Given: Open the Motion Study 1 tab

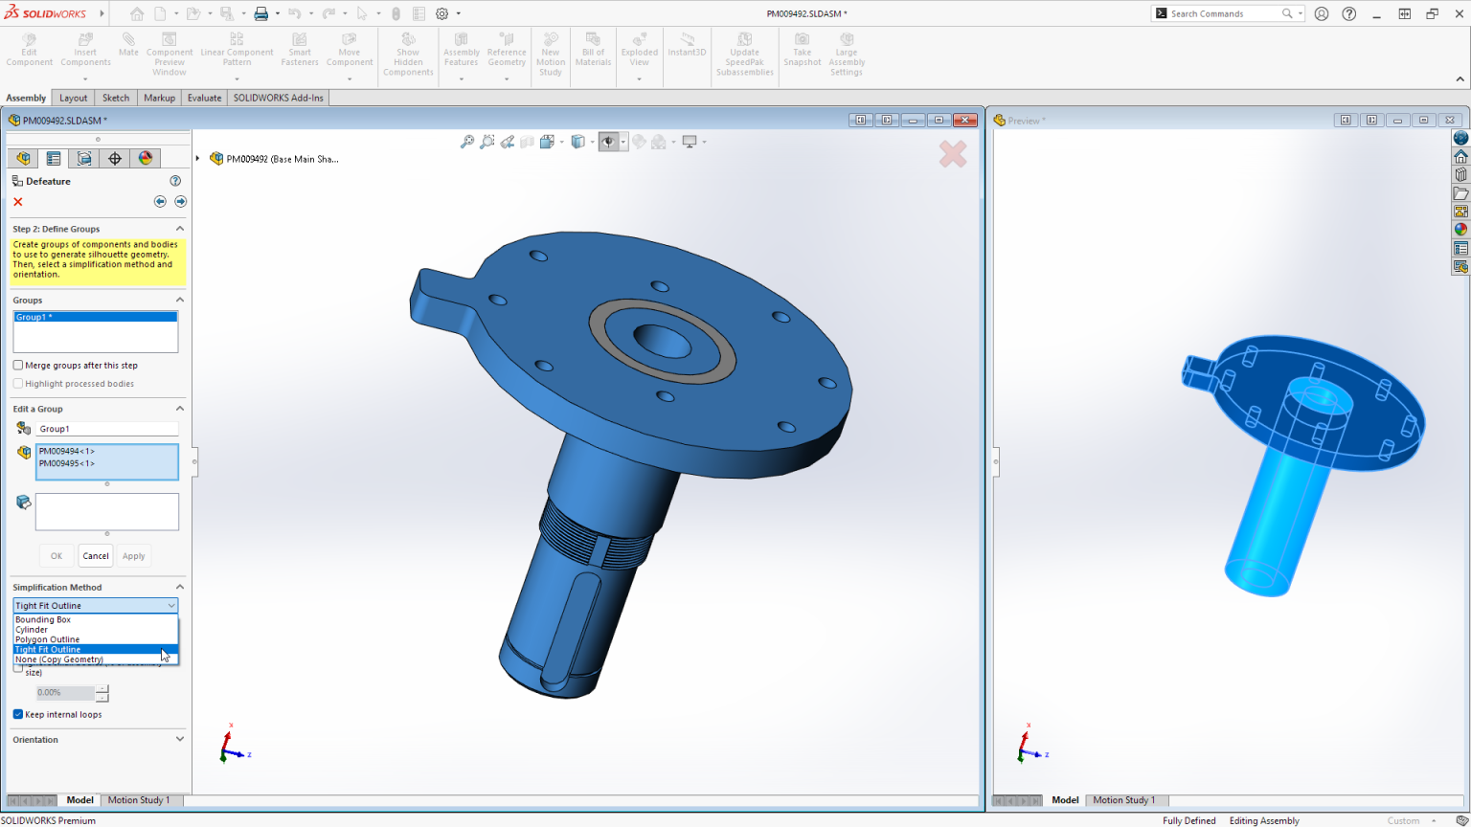Looking at the screenshot, I should click(140, 800).
